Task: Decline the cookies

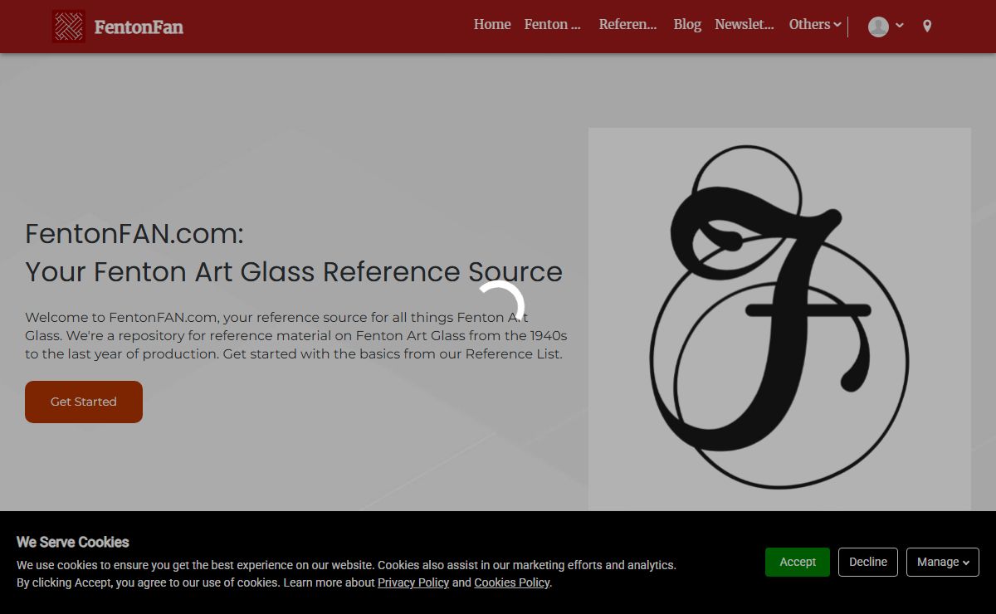Action: coord(868,562)
